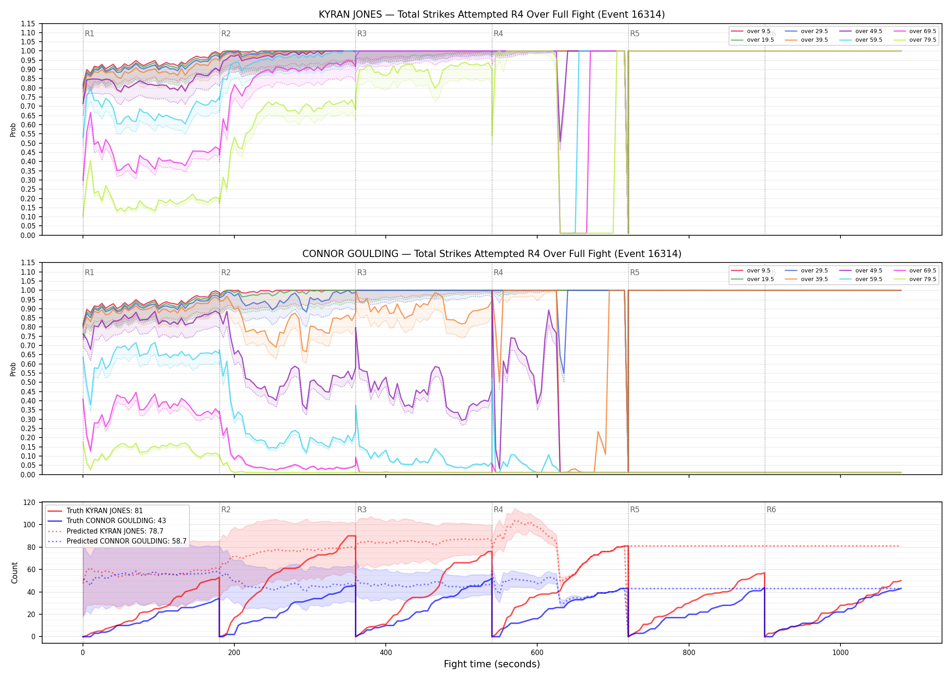The width and height of the screenshot is (952, 680).
Task: Click the R1 label in the Kyran Jones chart
Action: (x=89, y=34)
